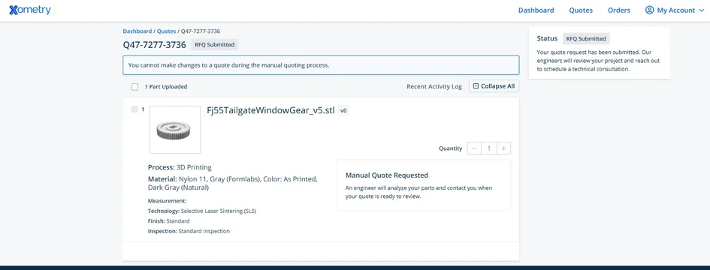This screenshot has height=270, width=710.
Task: Click the My Account user icon
Action: pyautogui.click(x=650, y=10)
